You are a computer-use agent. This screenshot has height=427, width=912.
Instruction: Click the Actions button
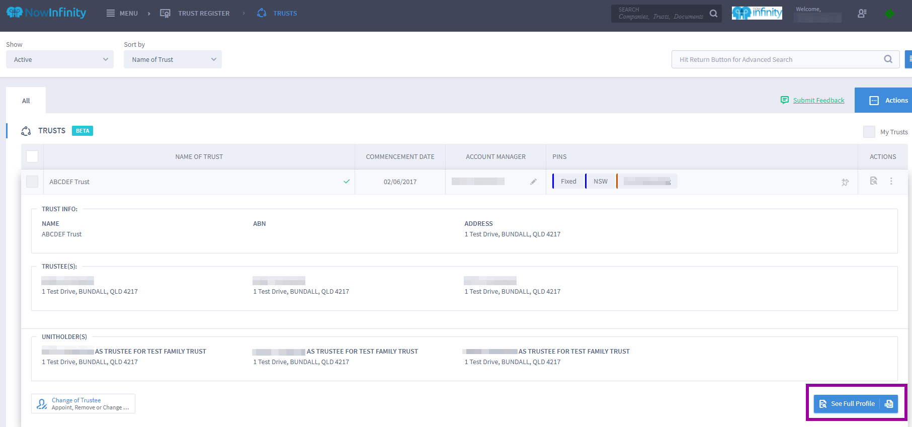(883, 101)
